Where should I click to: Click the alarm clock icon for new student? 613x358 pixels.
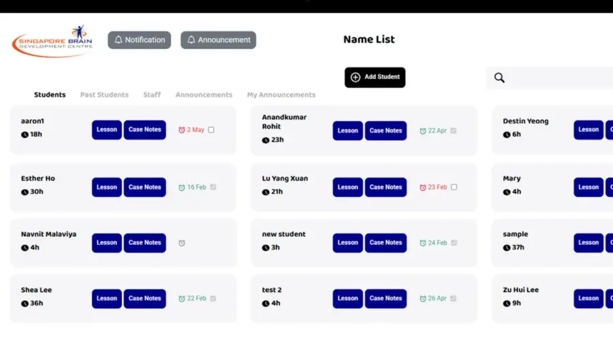[x=422, y=243]
